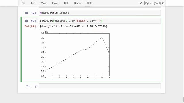Click the Line2D output text
The height and width of the screenshot is (103, 184).
pyautogui.click(x=74, y=26)
